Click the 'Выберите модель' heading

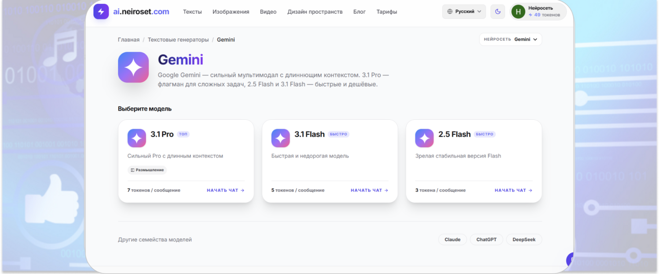145,109
